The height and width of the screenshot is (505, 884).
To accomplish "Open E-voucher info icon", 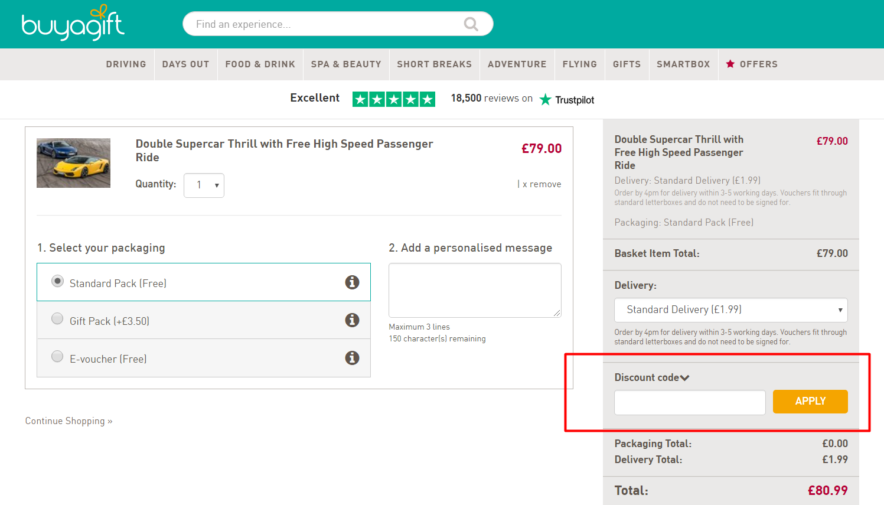I will pyautogui.click(x=352, y=358).
